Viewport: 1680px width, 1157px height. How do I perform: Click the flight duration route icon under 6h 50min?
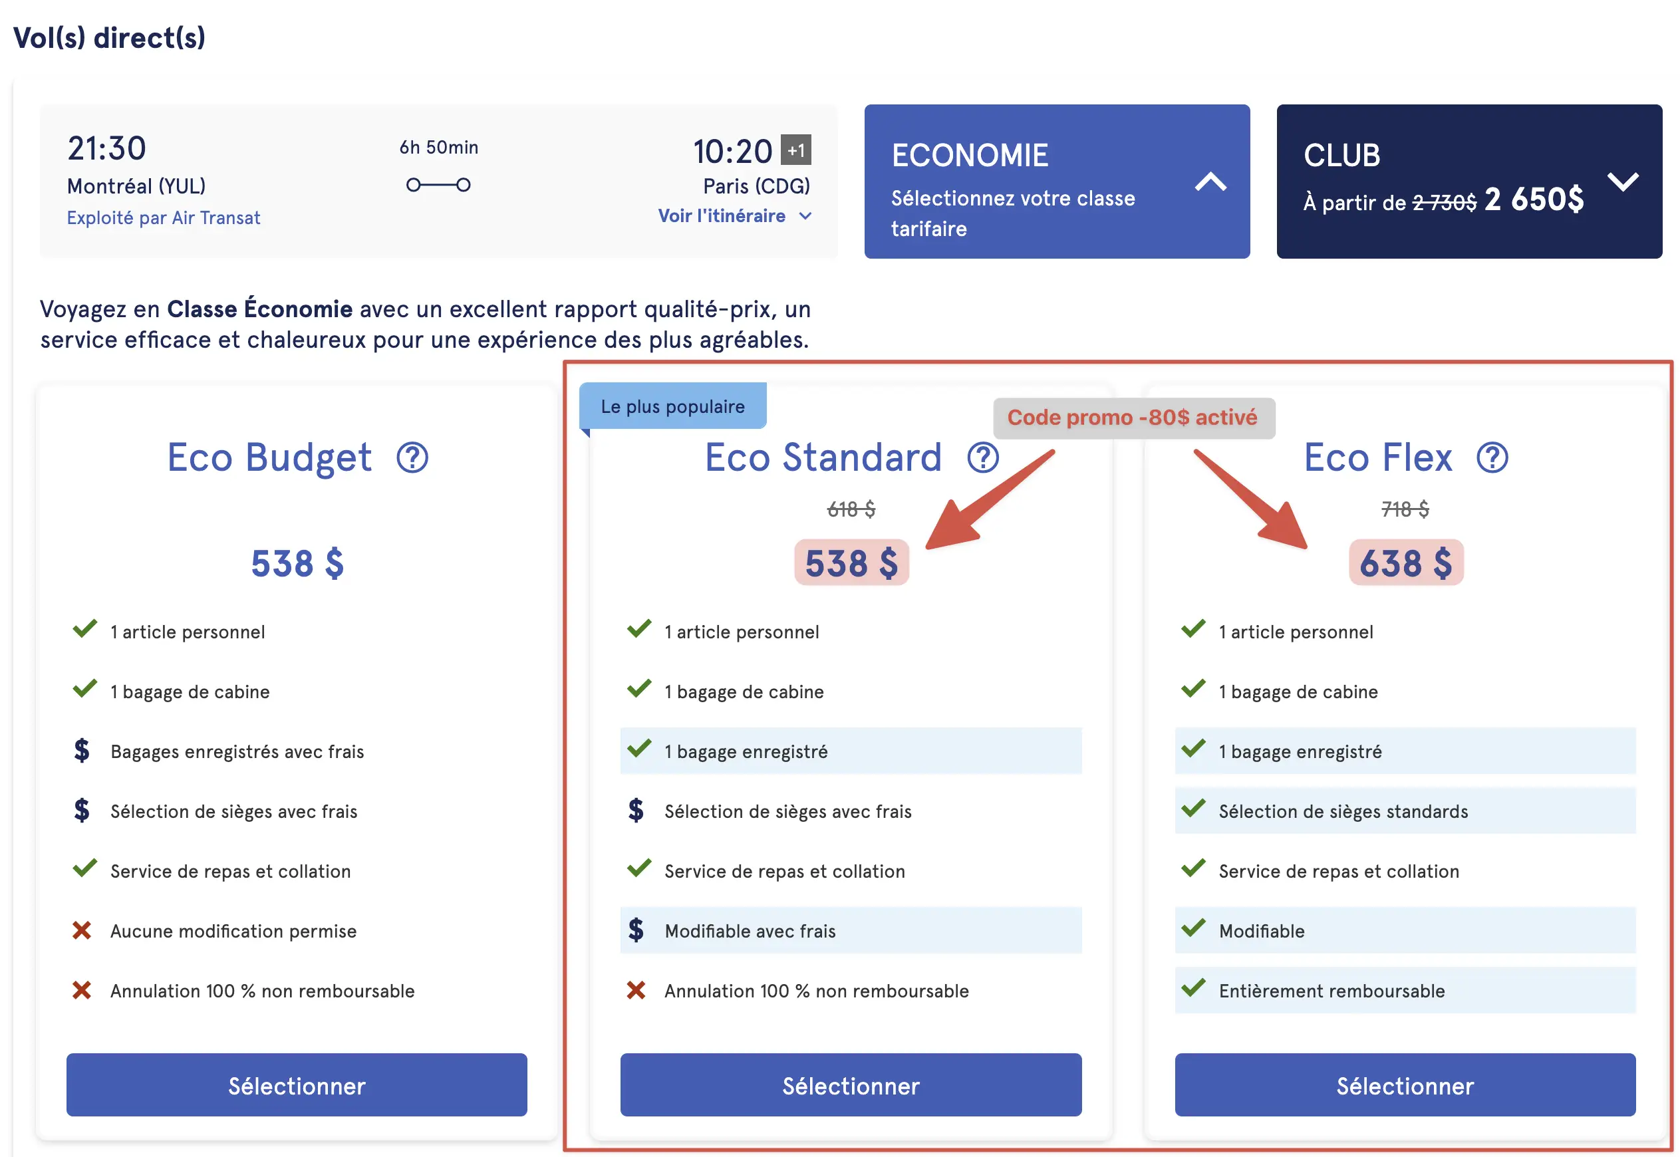coord(439,184)
